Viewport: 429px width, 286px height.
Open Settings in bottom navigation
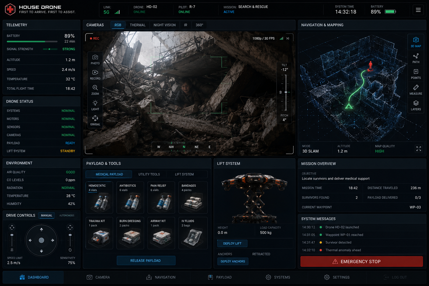point(337,277)
